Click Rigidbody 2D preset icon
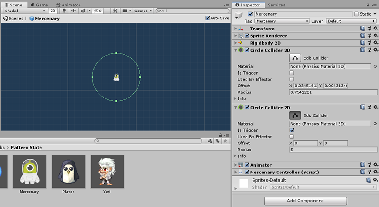This screenshot has width=379, height=207. click(x=369, y=43)
